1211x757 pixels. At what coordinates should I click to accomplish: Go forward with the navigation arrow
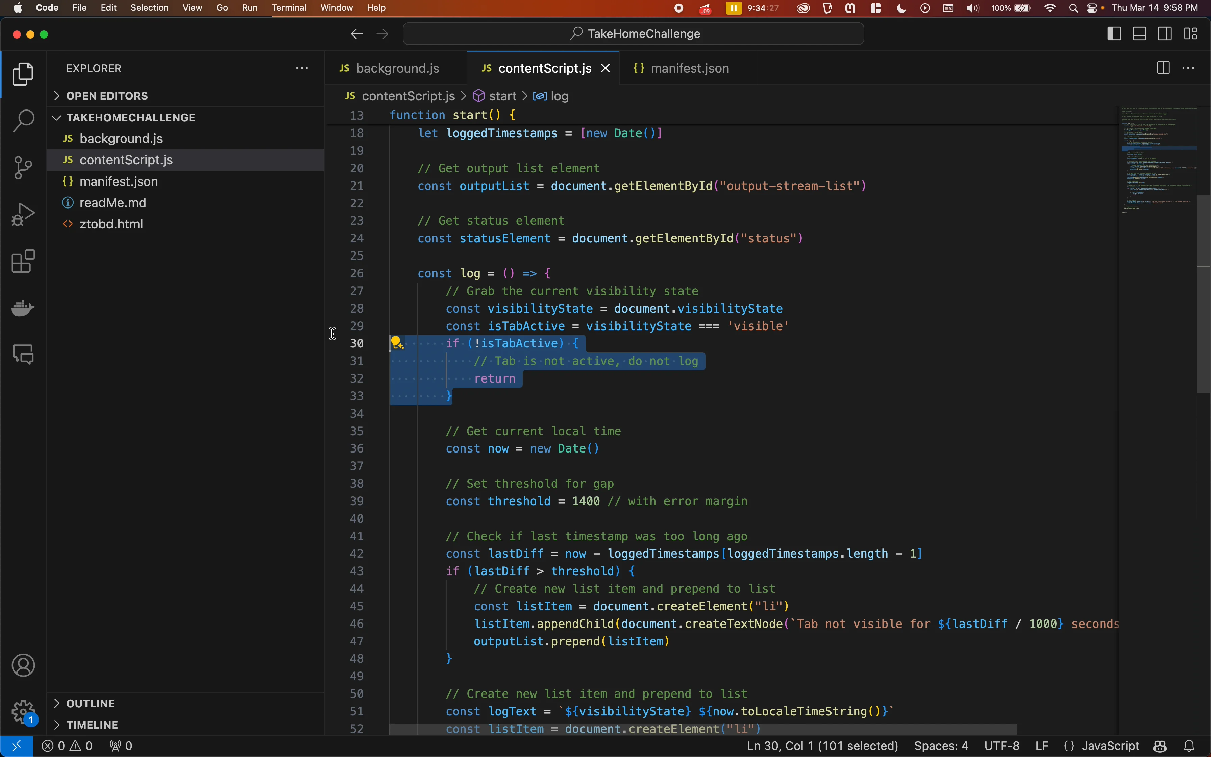click(382, 34)
